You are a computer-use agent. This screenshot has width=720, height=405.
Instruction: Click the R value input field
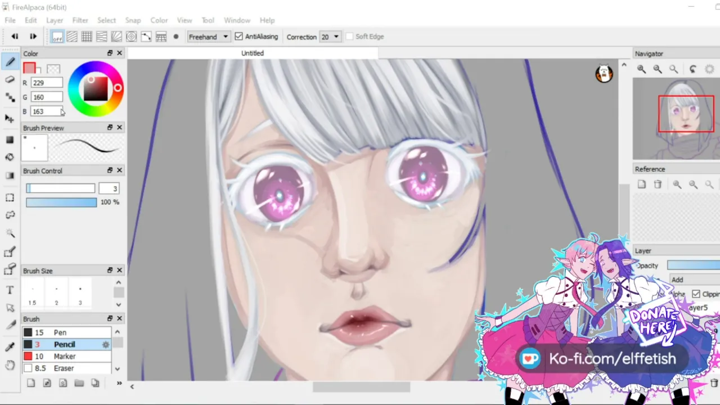pos(47,83)
